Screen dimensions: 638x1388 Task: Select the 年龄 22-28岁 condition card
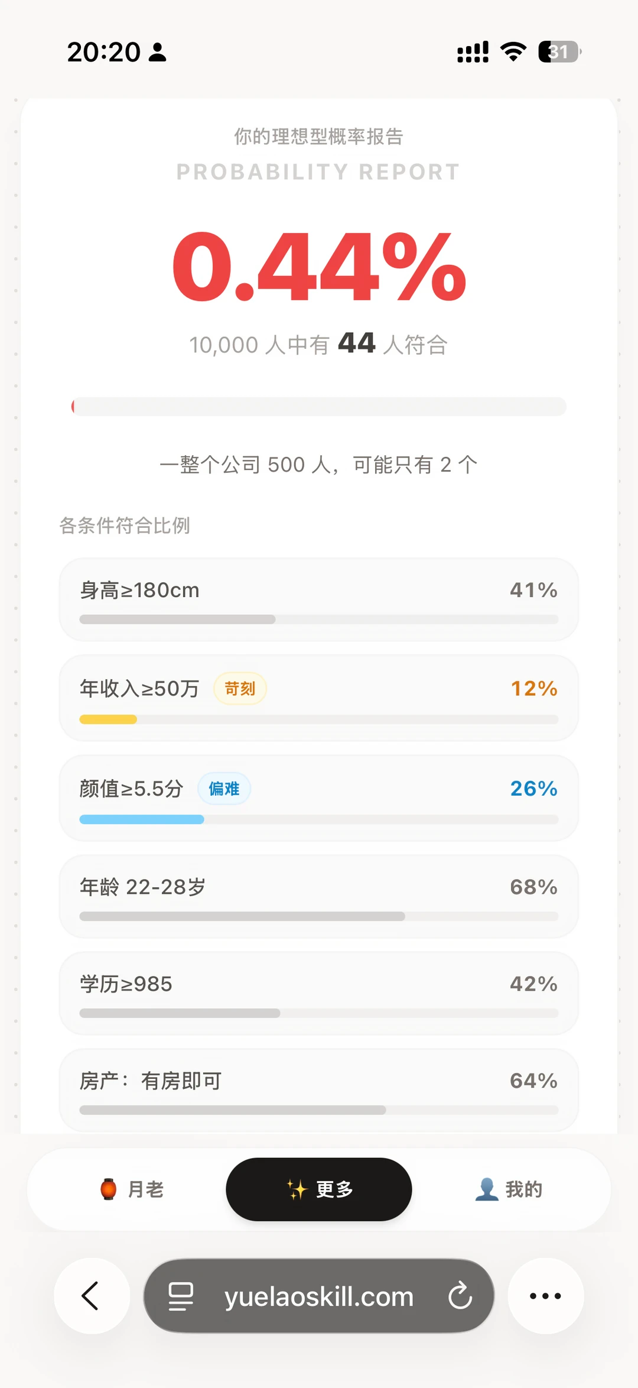click(x=319, y=896)
